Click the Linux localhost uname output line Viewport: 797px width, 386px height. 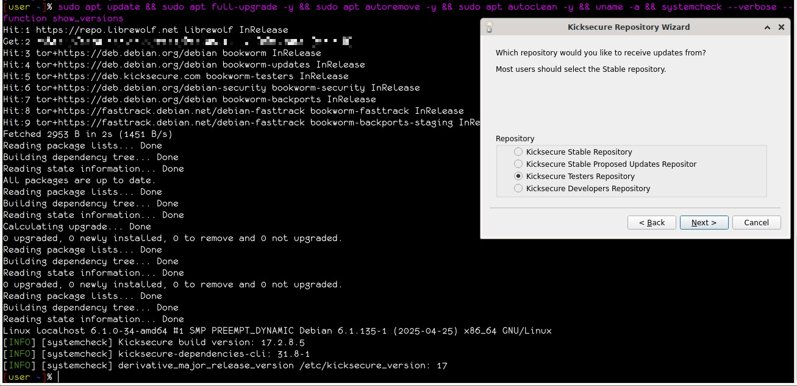[277, 331]
